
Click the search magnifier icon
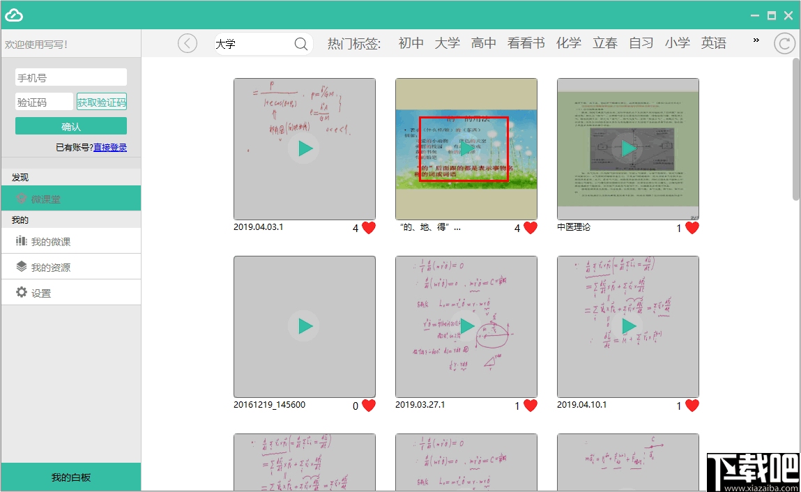pos(301,44)
